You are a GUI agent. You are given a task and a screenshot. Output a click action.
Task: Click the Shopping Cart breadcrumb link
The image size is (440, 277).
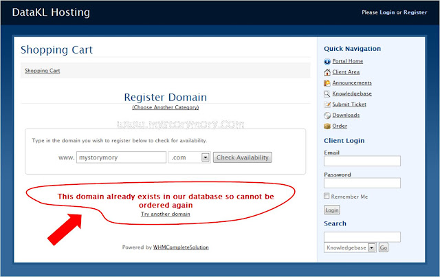pos(43,71)
